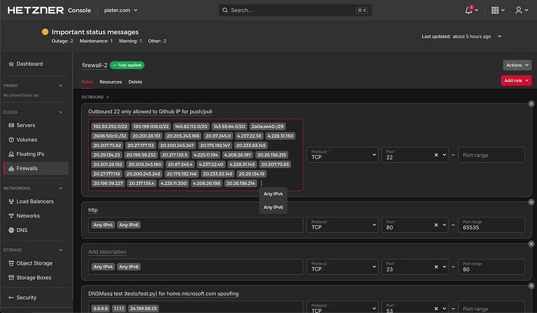This screenshot has height=313, width=537.
Task: Choose Any IPv4 from suggestion list
Action: [x=273, y=194]
